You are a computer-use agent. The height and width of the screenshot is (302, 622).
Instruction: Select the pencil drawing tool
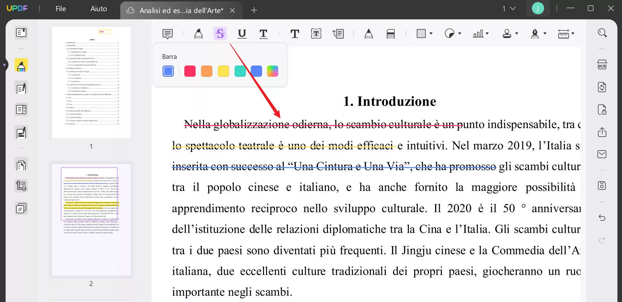pyautogui.click(x=369, y=34)
